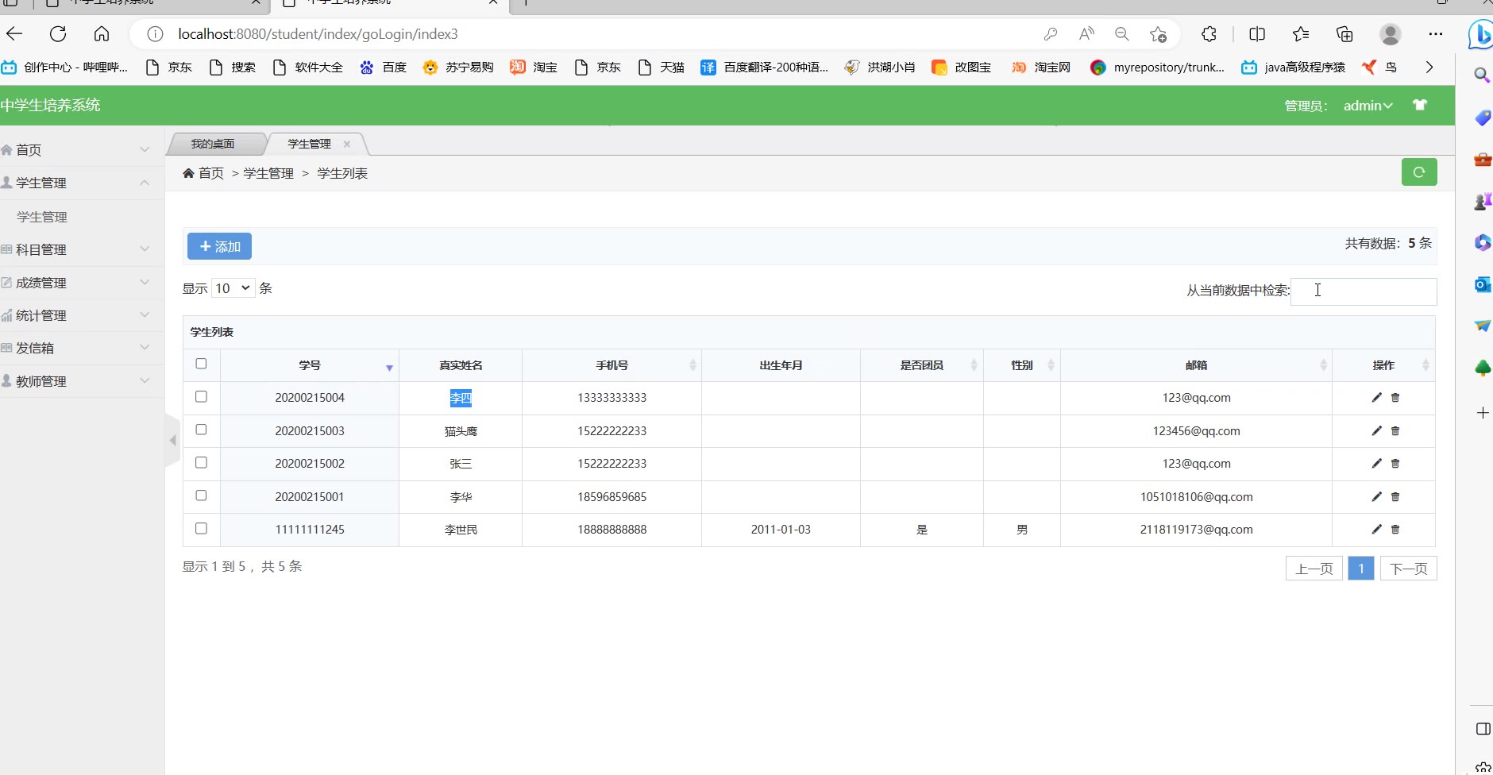
Task: Edit student 猫头鹰 with pencil icon
Action: point(1376,431)
